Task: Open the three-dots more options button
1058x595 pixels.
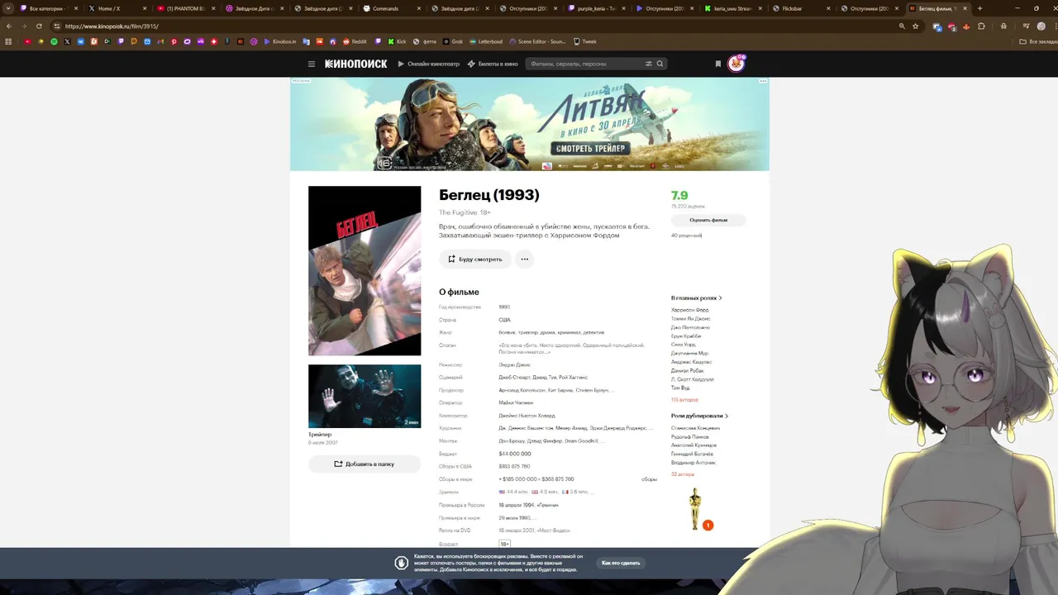Action: pos(524,259)
